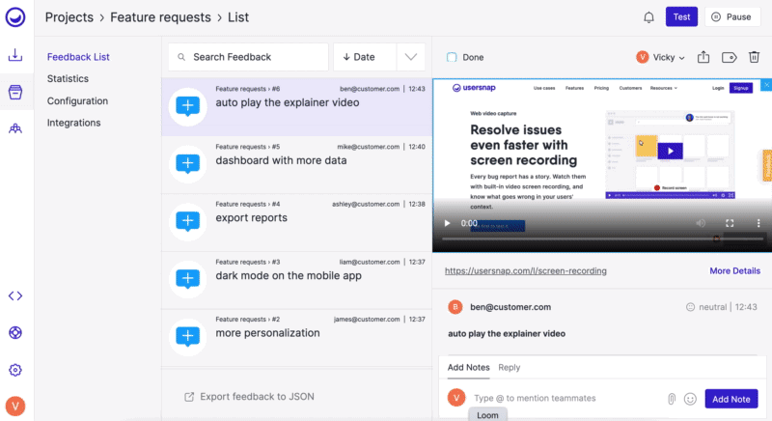Click the Pause button
This screenshot has width=772, height=421.
click(732, 16)
